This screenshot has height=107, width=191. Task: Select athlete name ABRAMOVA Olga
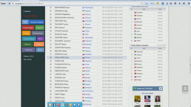pos(61,11)
